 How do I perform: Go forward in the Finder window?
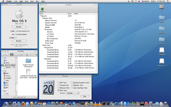tap(7, 55)
